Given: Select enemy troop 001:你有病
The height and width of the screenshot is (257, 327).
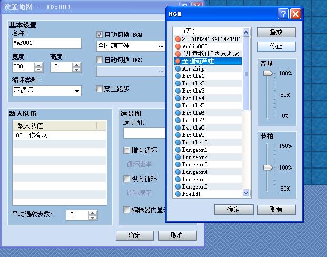Looking at the screenshot, I should 60,135.
